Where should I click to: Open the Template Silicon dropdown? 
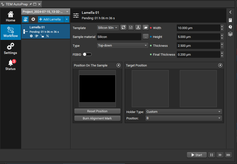tap(107, 28)
